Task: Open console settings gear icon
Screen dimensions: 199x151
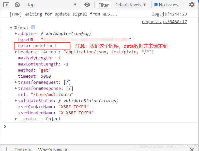Action: pos(192,5)
